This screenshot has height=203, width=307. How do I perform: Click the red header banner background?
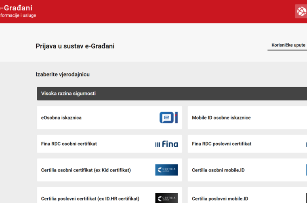pos(162,11)
